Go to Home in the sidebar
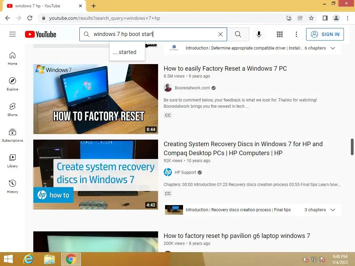 click(12, 59)
